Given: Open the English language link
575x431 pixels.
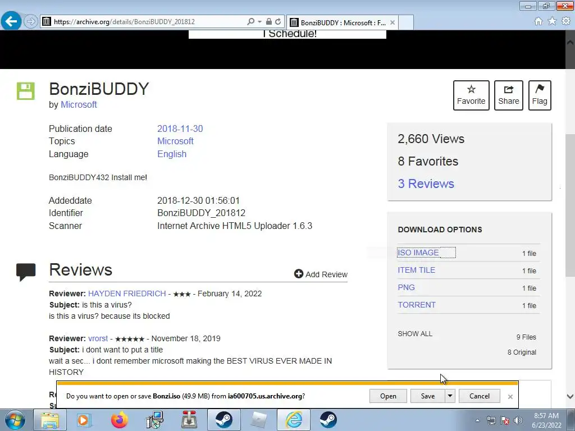Looking at the screenshot, I should (172, 154).
